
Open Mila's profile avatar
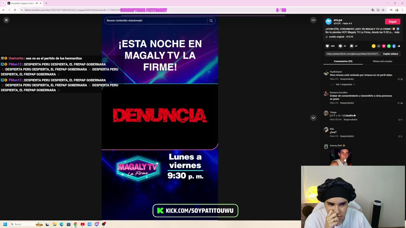[326, 130]
